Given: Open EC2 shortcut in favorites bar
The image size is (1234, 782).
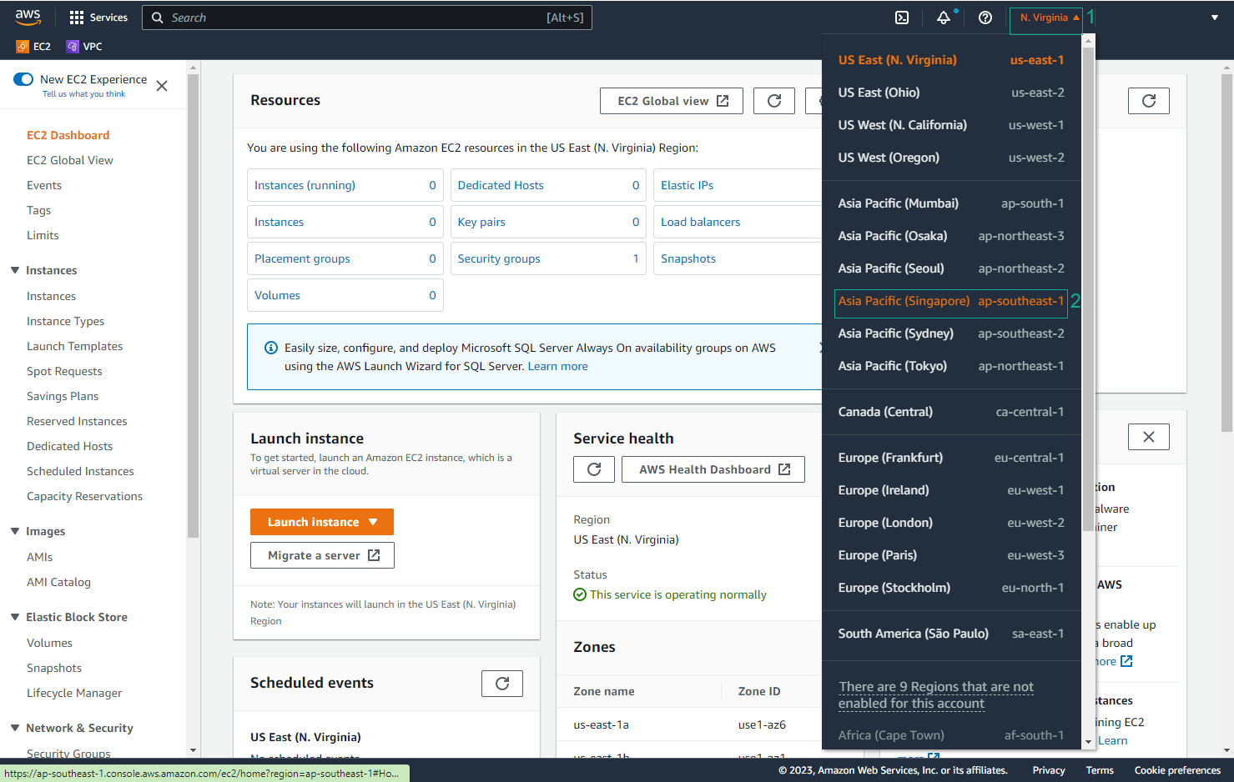Looking at the screenshot, I should [x=34, y=47].
